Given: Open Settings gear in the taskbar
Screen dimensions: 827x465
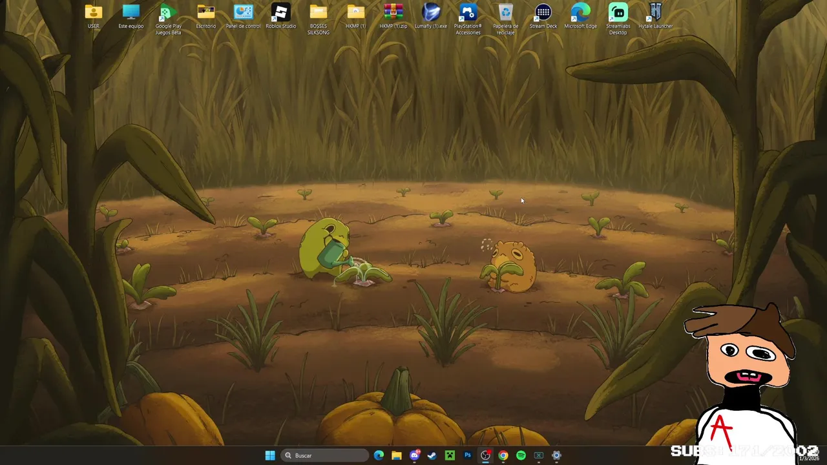Looking at the screenshot, I should click(x=556, y=455).
